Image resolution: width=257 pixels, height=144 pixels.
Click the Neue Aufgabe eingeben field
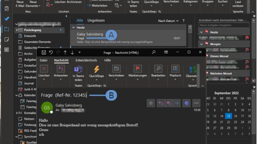pos(224,25)
